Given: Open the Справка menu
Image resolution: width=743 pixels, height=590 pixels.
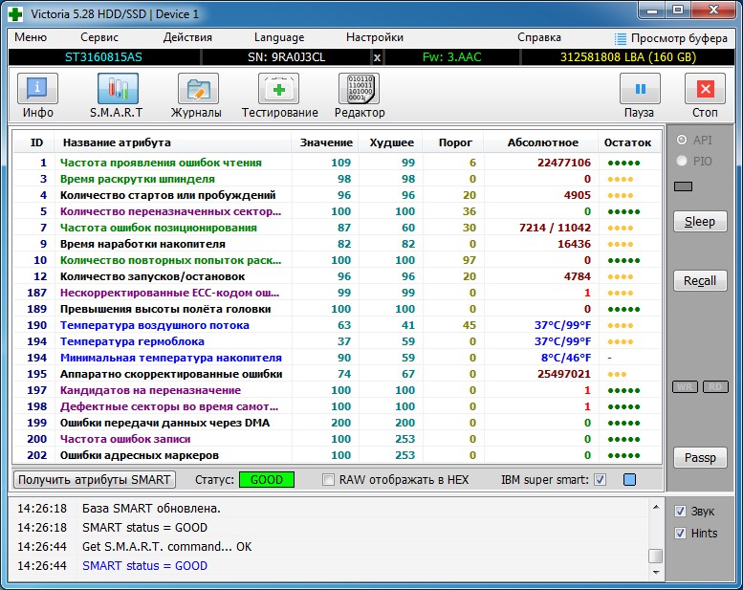Looking at the screenshot, I should point(539,37).
